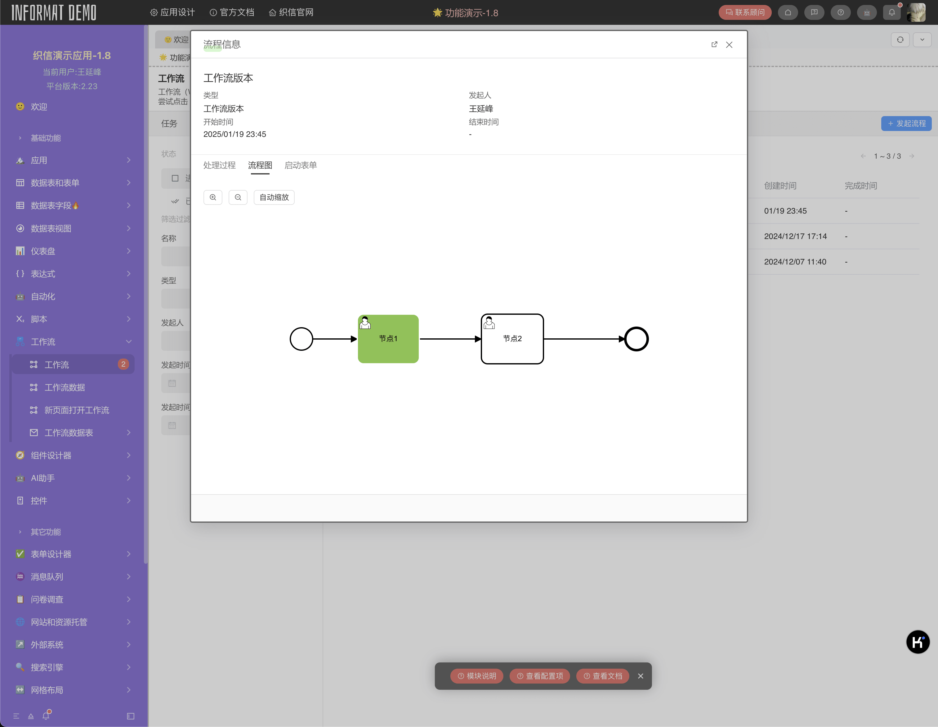The width and height of the screenshot is (938, 727).
Task: Open the floating round assistant icon
Action: point(918,642)
